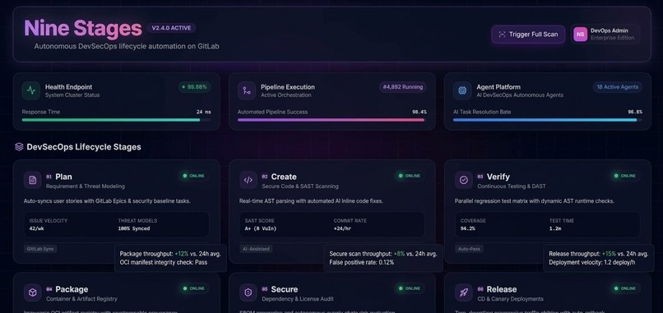This screenshot has width=663, height=313.
Task: Click the Automated Pipeline Success progress bar
Action: (x=332, y=120)
